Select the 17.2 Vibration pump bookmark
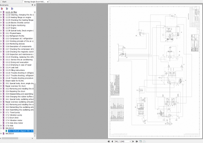The height and width of the screenshot is (143, 203). [x=14, y=115]
